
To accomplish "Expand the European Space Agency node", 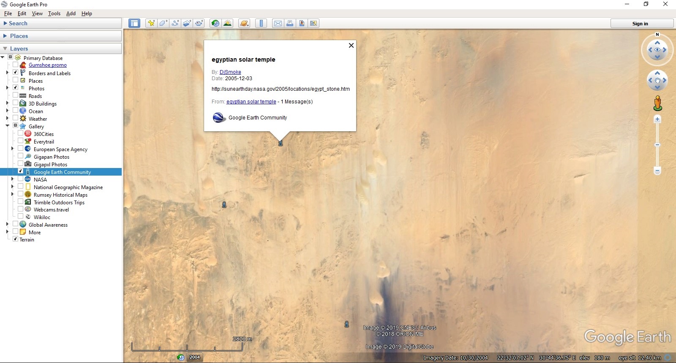I will pyautogui.click(x=12, y=149).
